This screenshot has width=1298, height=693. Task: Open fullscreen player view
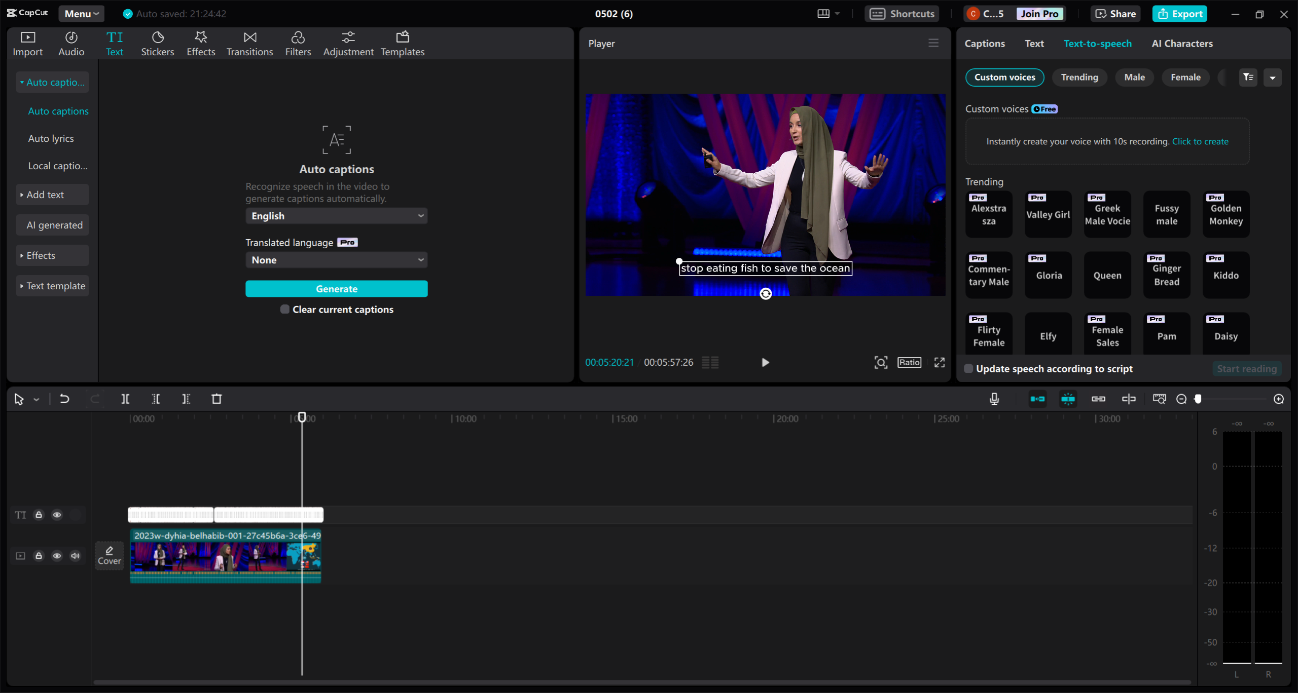tap(940, 362)
